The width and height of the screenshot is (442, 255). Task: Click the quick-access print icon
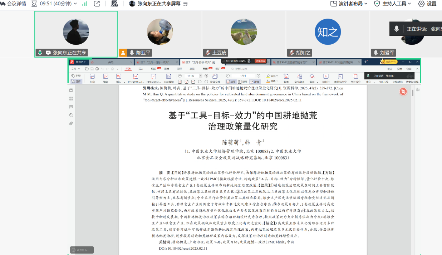coord(97,69)
